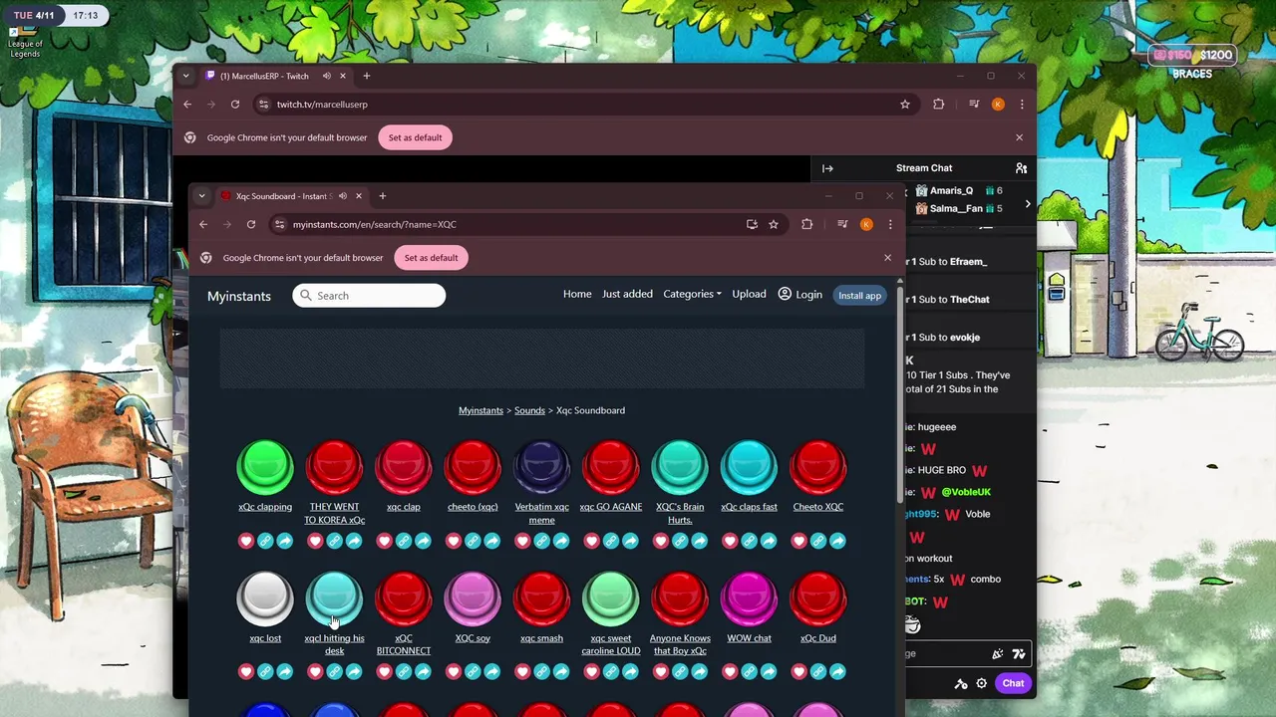Play the pink WOW chat sound button
This screenshot has width=1276, height=717.
pos(749,598)
